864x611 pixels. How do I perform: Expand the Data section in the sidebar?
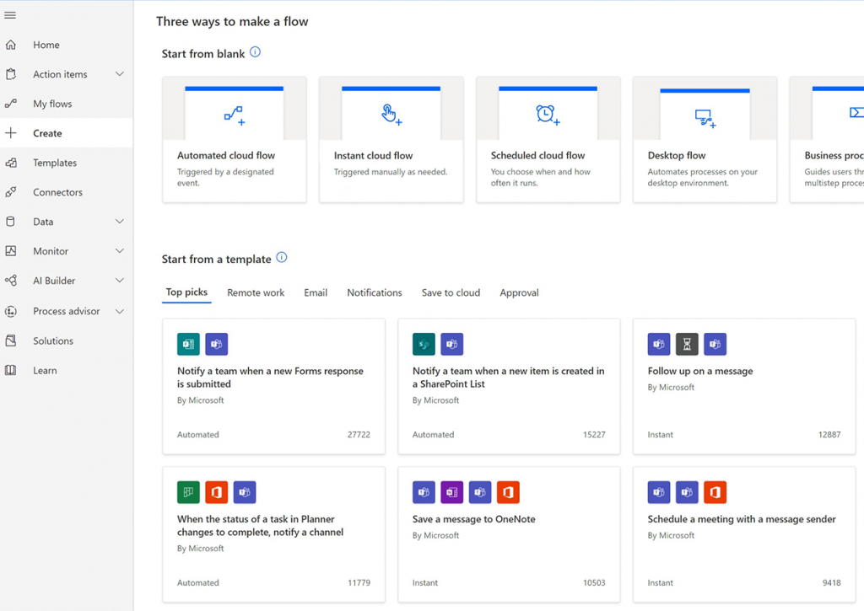118,221
